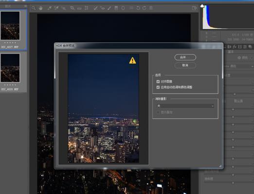
Task: Click the Saturation slider handle at bottom
Action: click(x=233, y=183)
